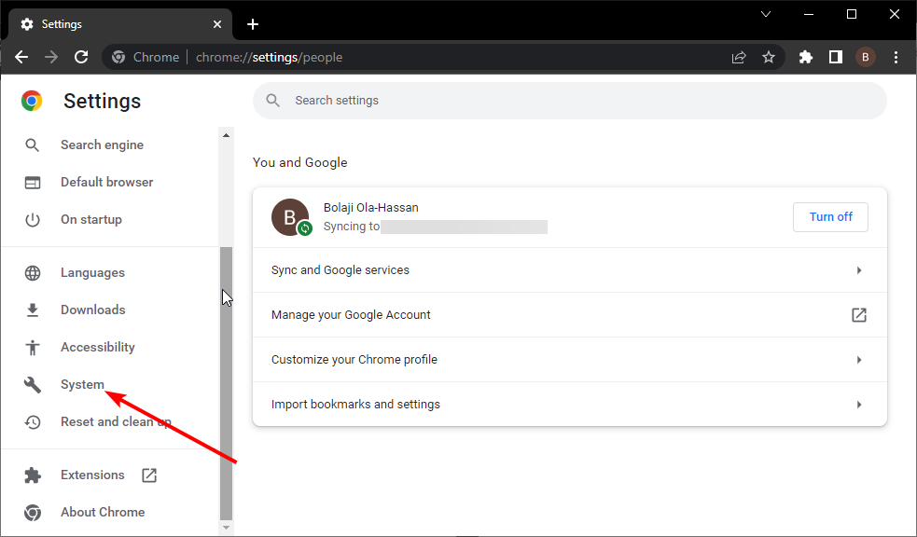917x537 pixels.
Task: Click the Chrome logo next to Settings
Action: [32, 101]
